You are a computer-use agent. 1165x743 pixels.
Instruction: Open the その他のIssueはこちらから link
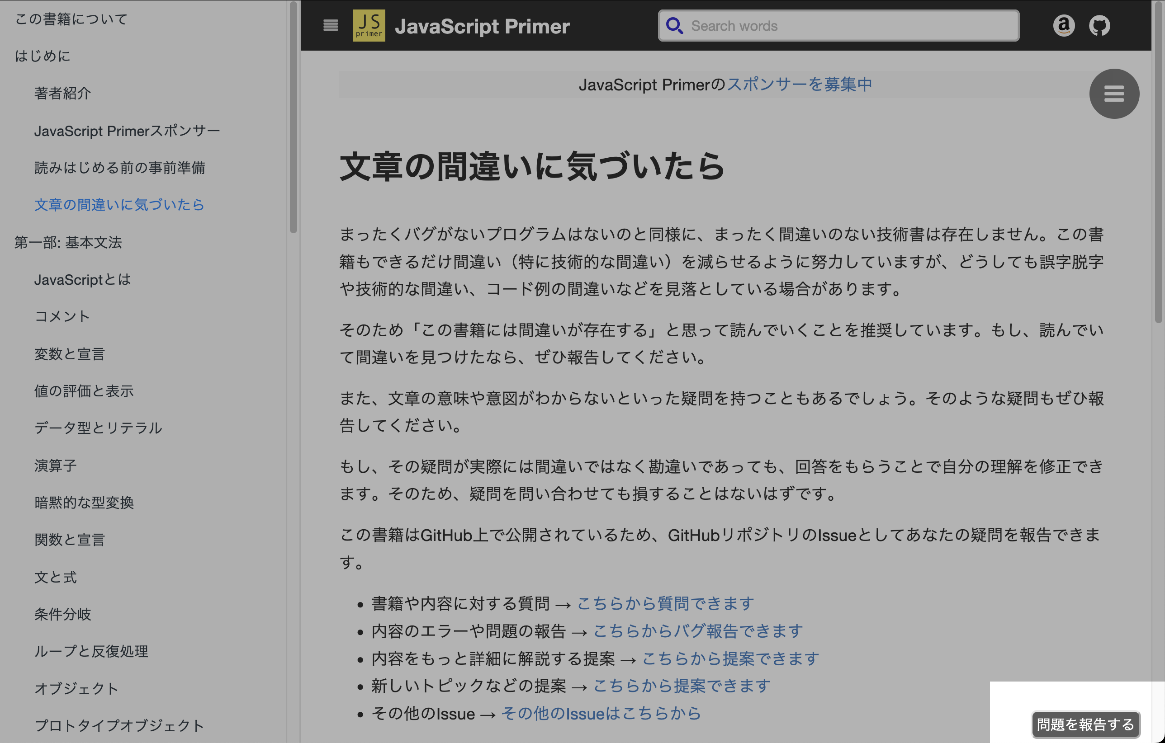pyautogui.click(x=601, y=713)
